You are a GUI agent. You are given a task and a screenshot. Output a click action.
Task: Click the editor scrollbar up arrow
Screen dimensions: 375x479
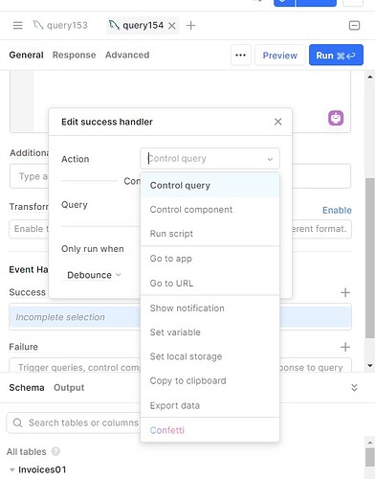tap(370, 77)
